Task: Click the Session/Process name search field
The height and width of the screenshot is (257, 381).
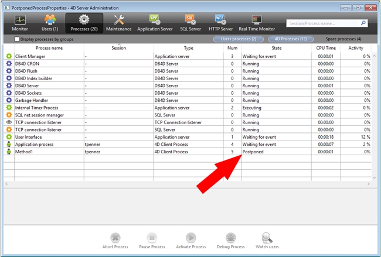Action: 322,23
